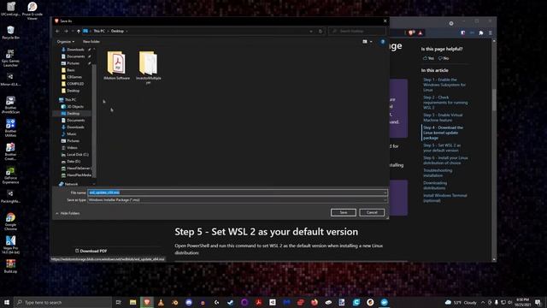Select highlighted Desktop under This PC

click(x=73, y=114)
